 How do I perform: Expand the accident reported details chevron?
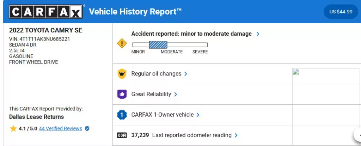258,34
